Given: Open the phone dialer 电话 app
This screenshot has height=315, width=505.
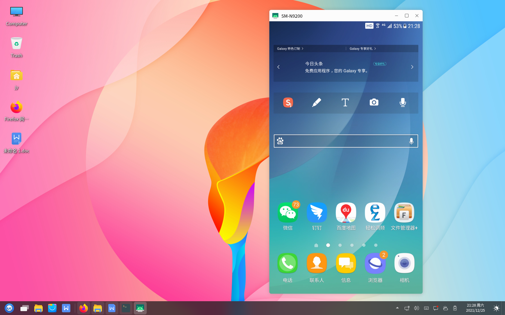Looking at the screenshot, I should (x=288, y=263).
